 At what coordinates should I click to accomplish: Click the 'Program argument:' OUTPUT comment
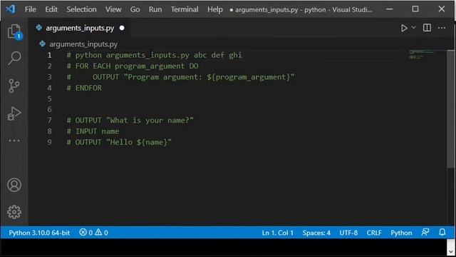[x=180, y=77]
